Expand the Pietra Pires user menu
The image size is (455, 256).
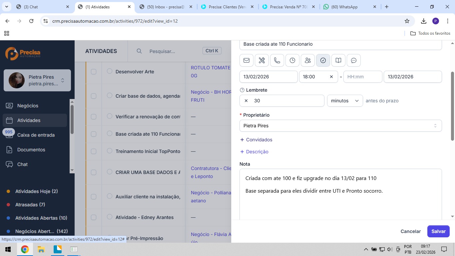pos(62,80)
